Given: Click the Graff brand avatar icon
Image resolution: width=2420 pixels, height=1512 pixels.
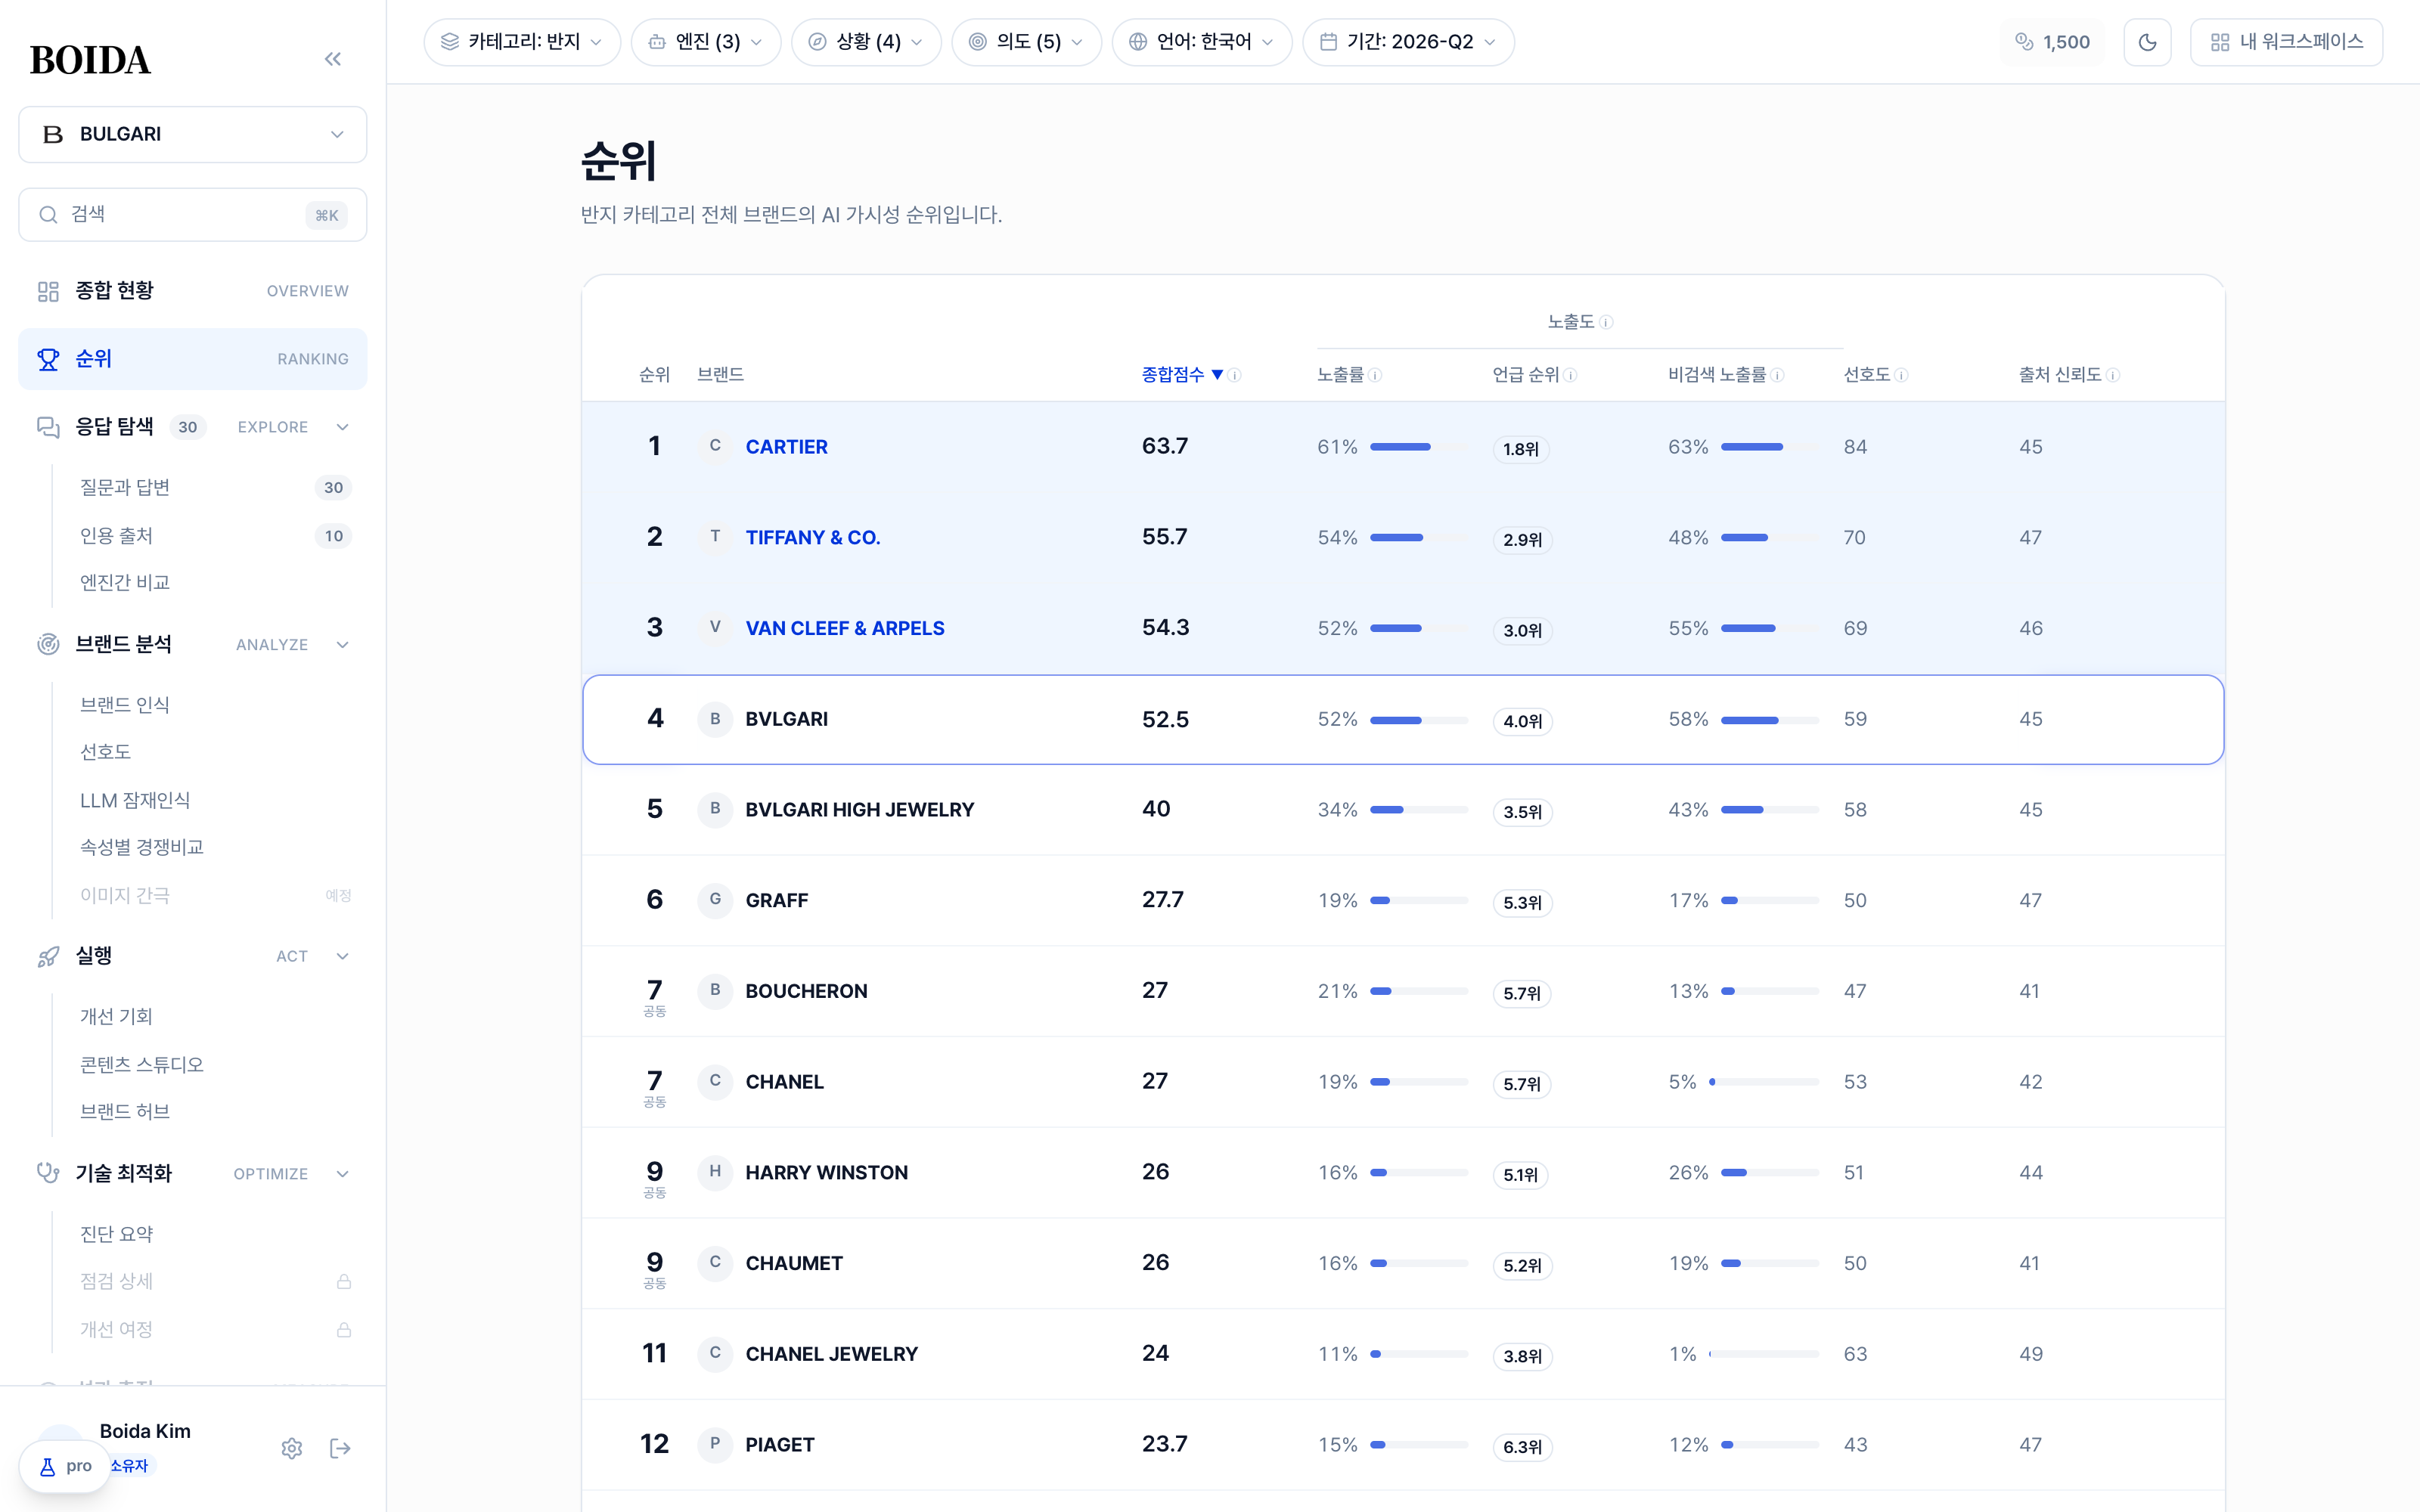Looking at the screenshot, I should pyautogui.click(x=715, y=900).
